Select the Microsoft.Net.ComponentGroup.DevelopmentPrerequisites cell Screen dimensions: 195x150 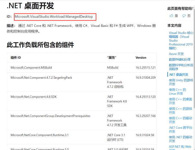point(50,116)
